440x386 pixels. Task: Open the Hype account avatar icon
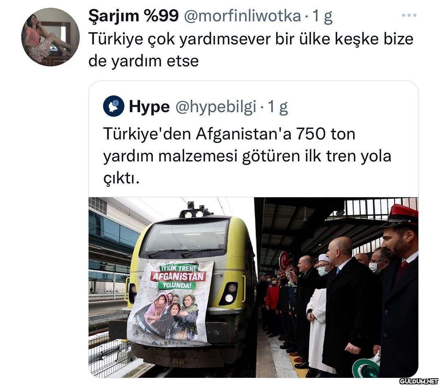pos(114,106)
